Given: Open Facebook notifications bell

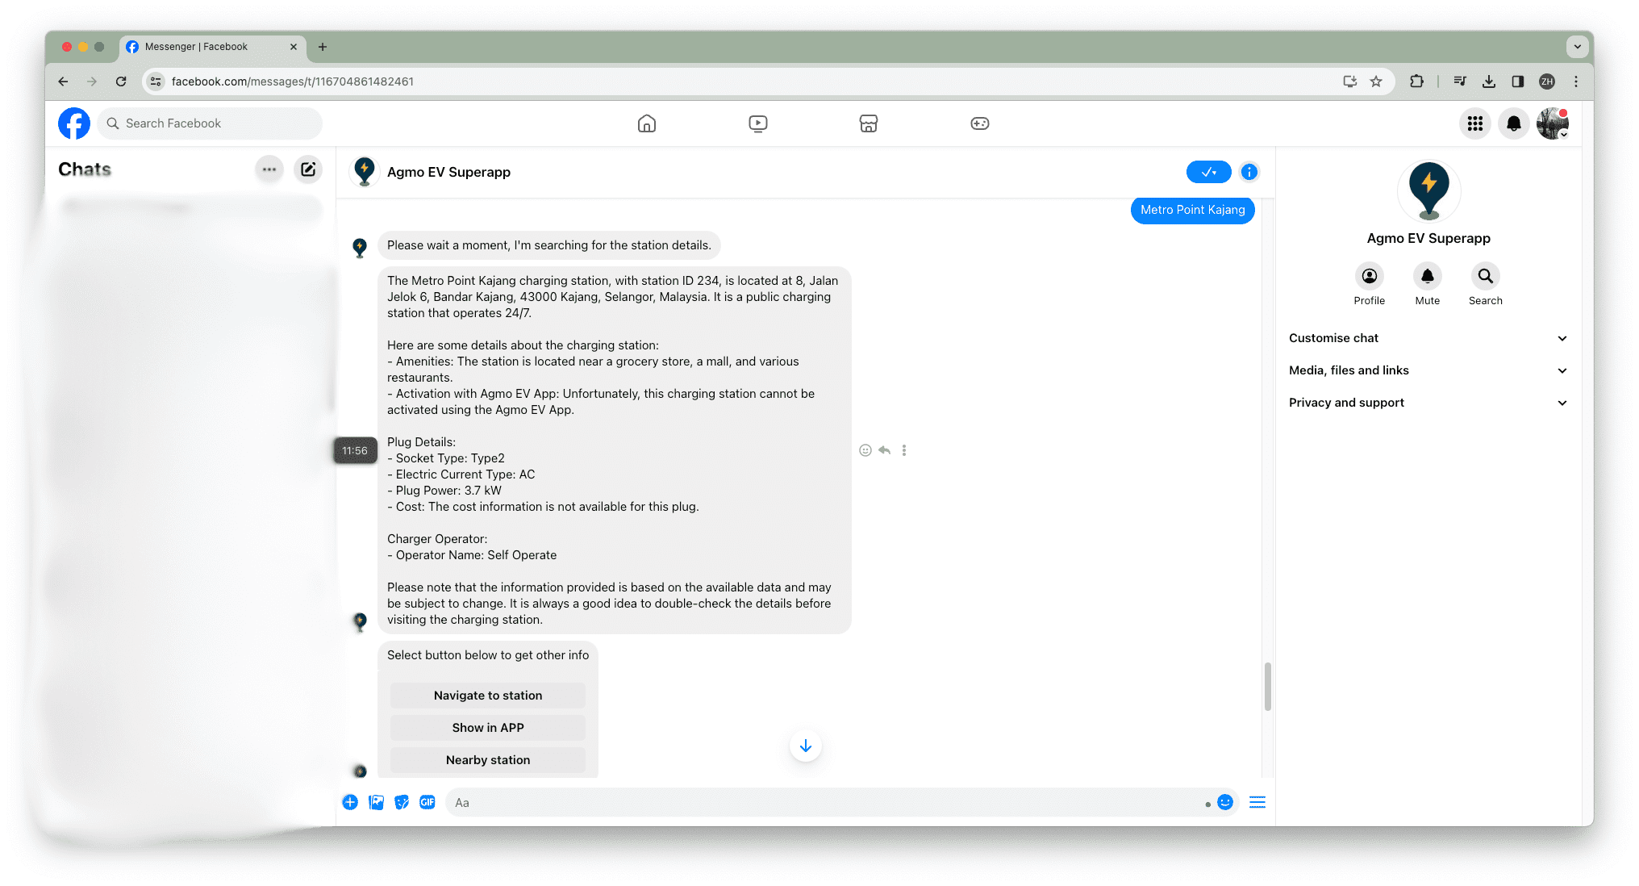Looking at the screenshot, I should pyautogui.click(x=1514, y=123).
